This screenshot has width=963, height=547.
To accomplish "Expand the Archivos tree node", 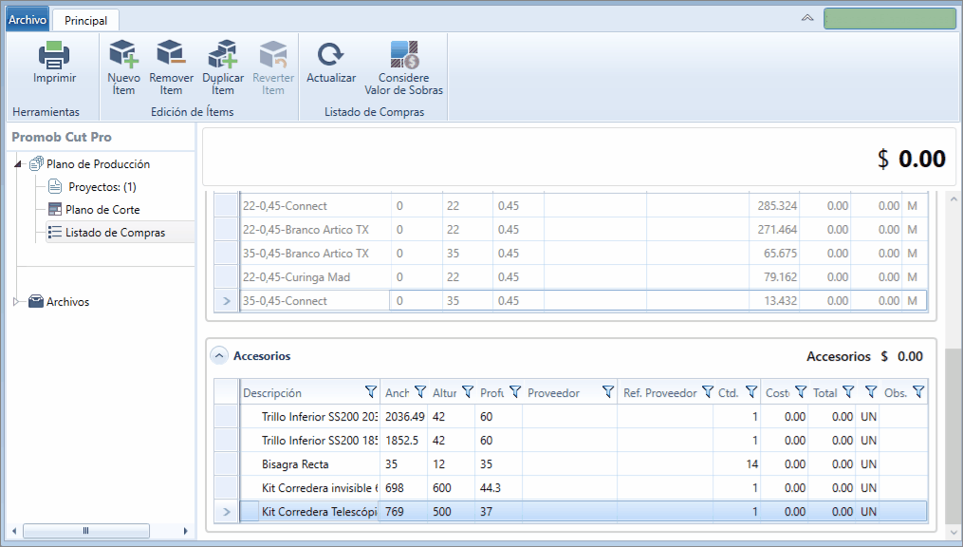I will 16,301.
